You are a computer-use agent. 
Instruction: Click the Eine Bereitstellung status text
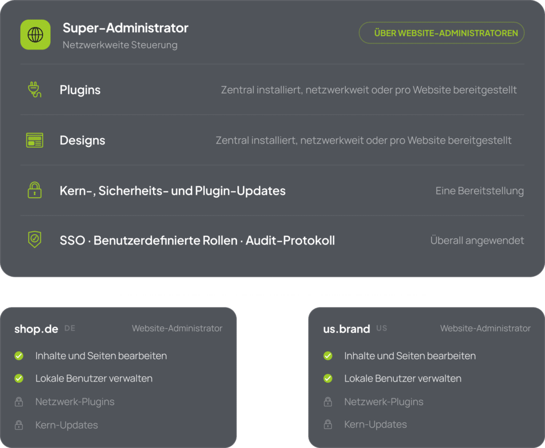coord(480,190)
